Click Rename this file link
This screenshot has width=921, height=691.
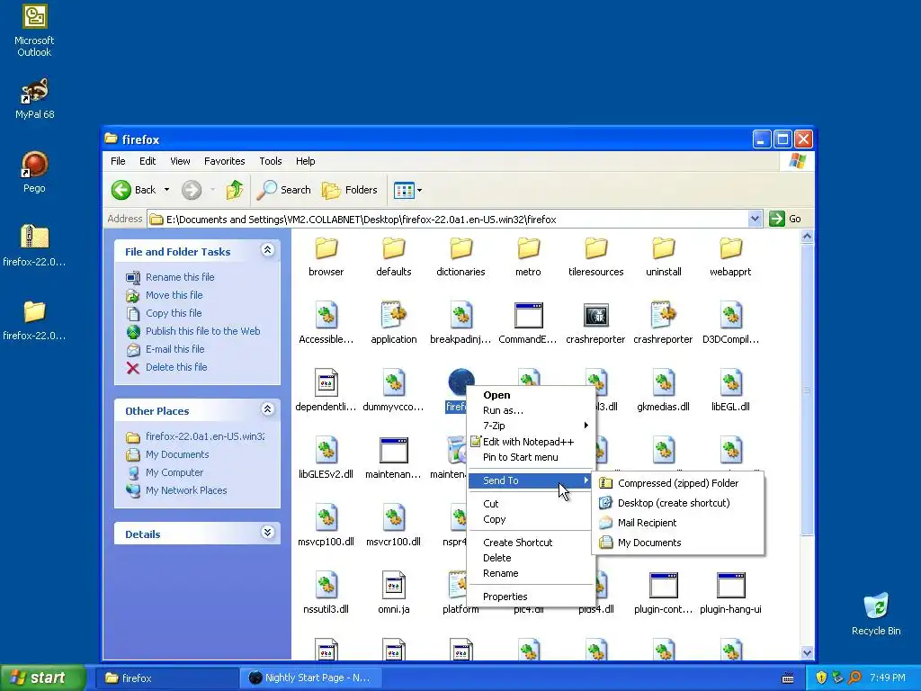(x=180, y=277)
